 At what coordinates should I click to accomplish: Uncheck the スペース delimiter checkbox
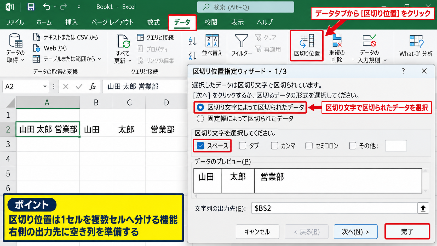[200, 146]
